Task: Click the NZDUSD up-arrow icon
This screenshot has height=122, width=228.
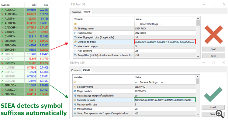Action: (2, 76)
